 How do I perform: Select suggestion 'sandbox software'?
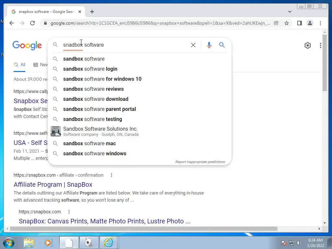pyautogui.click(x=140, y=59)
